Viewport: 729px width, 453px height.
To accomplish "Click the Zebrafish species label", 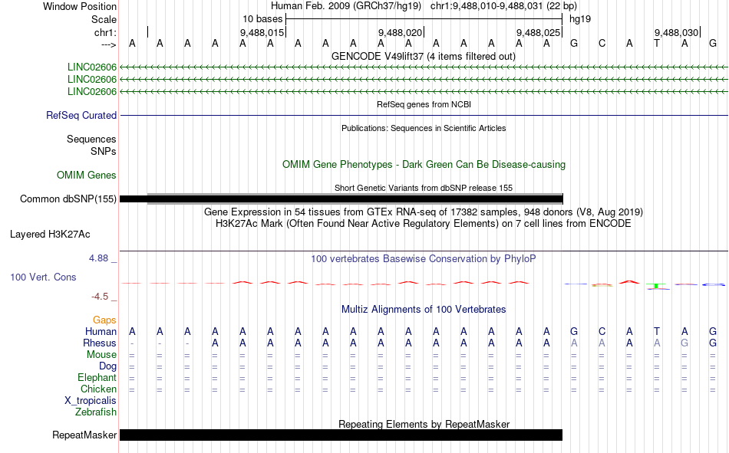I will [96, 412].
